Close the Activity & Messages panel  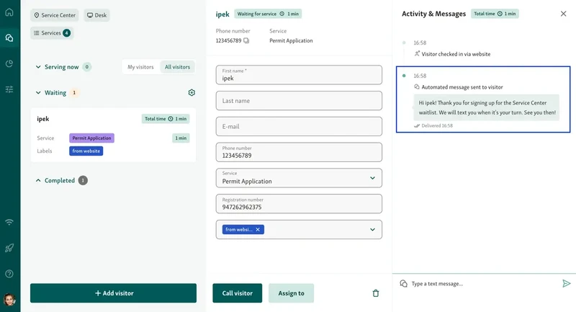pos(563,14)
